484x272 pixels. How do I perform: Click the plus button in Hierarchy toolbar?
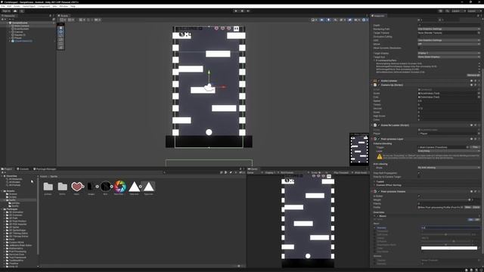2,20
